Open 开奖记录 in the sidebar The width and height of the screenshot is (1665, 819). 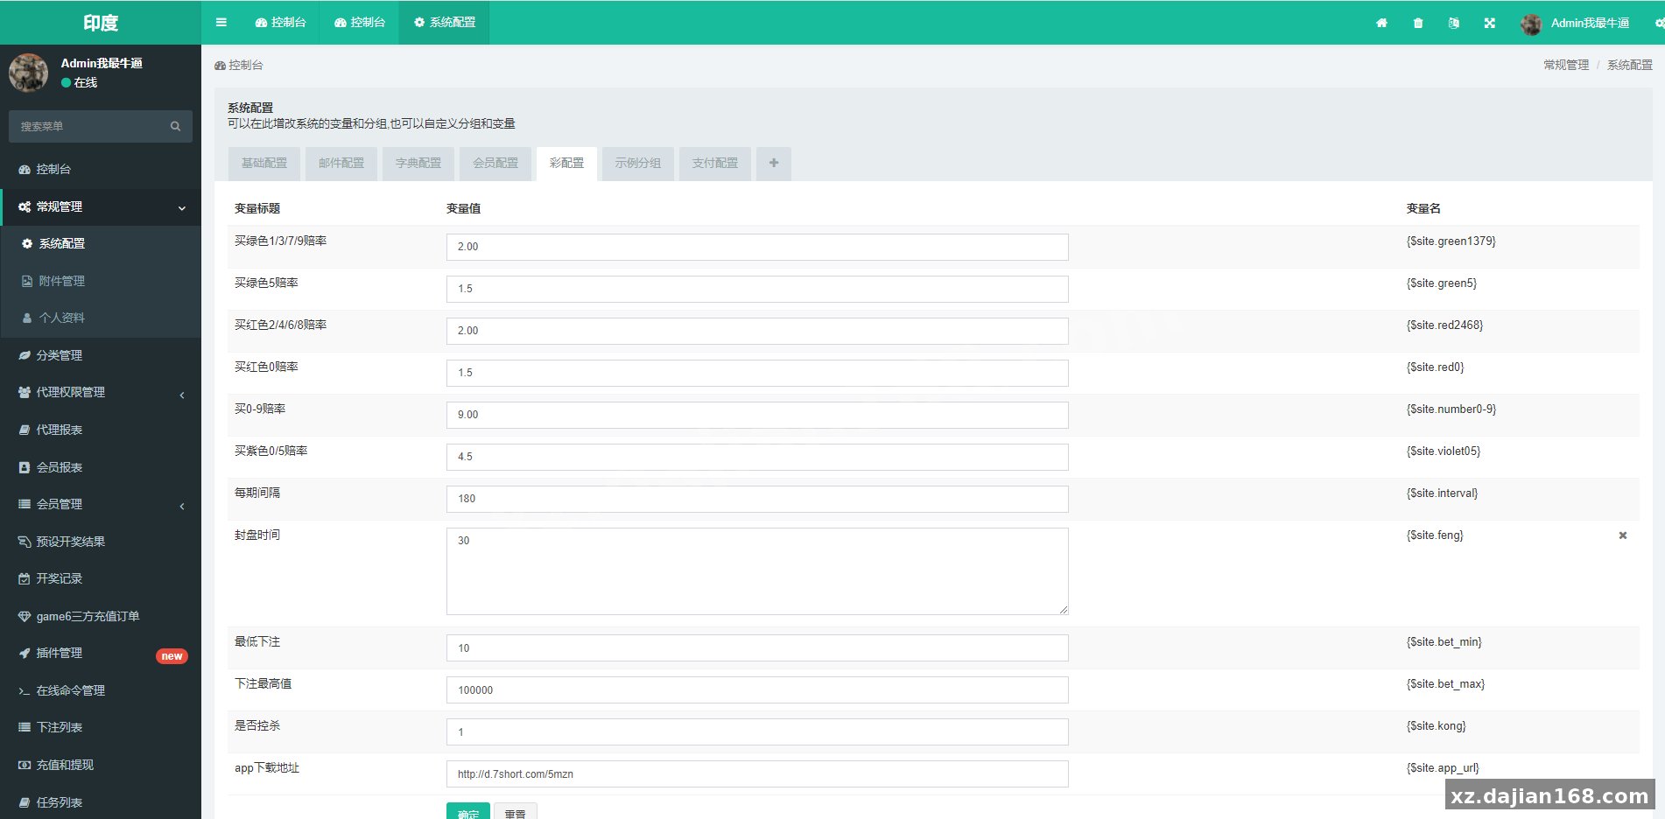click(x=101, y=578)
